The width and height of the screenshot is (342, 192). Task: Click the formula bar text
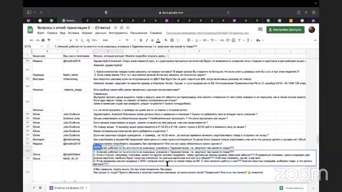coord(126,46)
